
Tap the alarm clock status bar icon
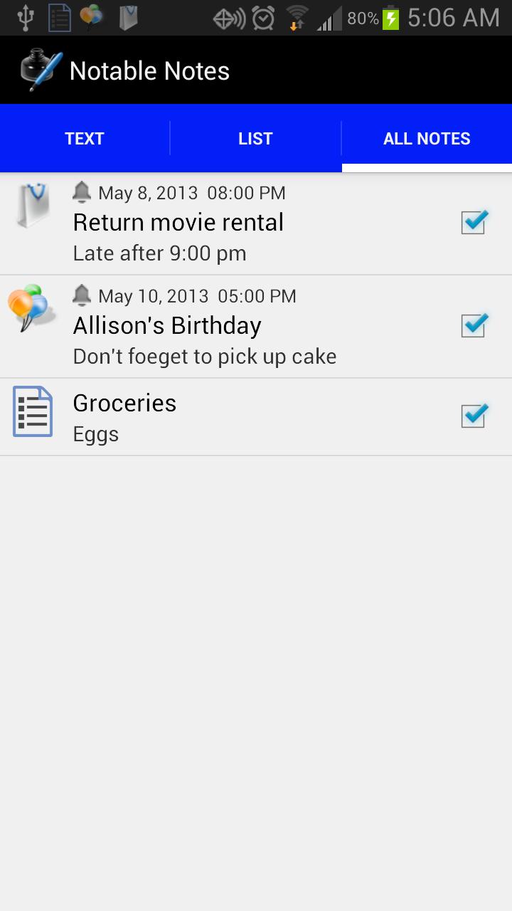click(263, 18)
